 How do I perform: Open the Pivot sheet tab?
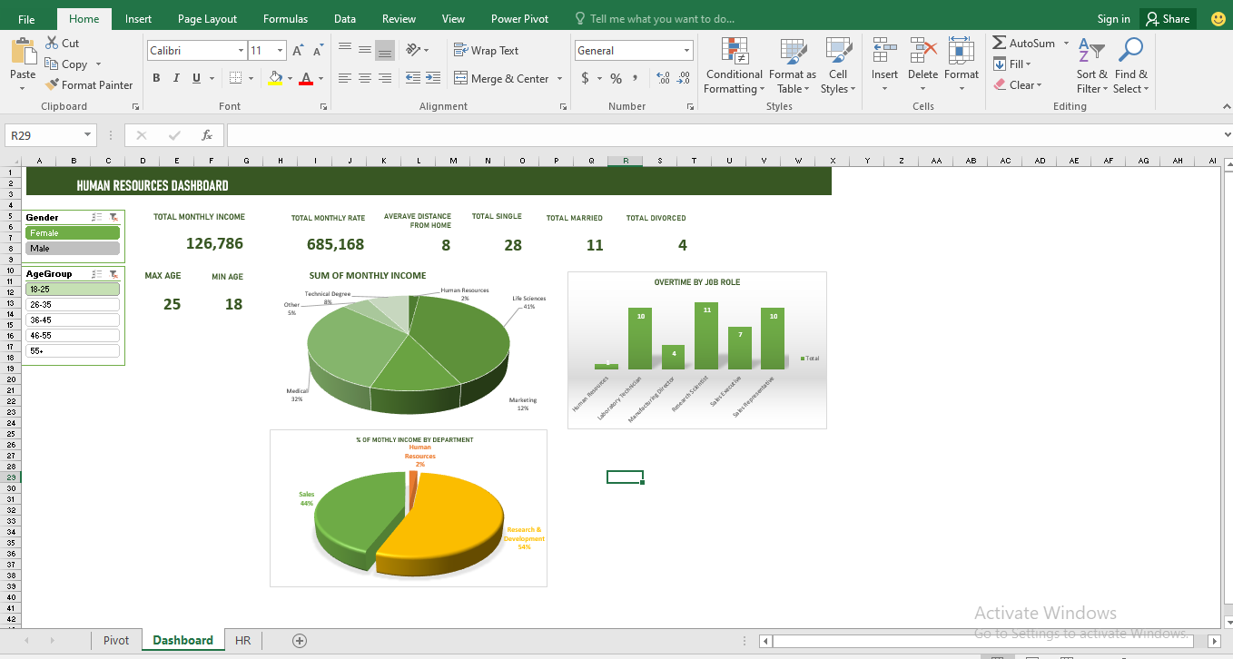click(116, 641)
